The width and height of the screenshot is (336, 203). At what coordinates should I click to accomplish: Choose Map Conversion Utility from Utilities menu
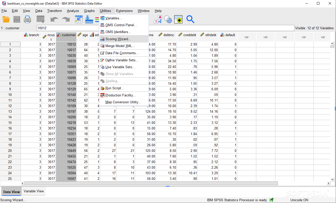tap(123, 102)
